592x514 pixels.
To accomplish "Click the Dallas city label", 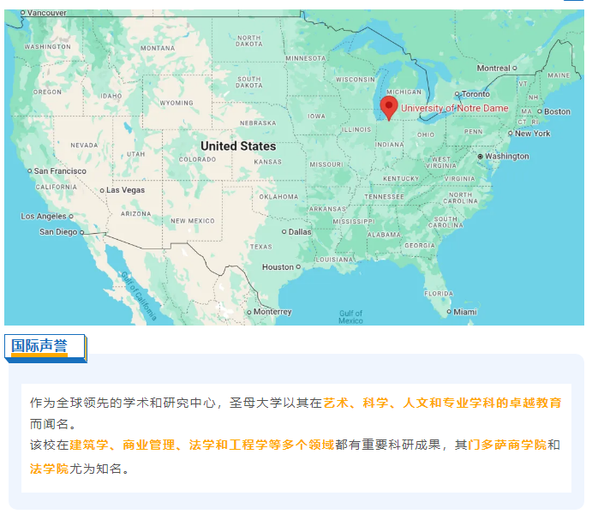I will click(300, 231).
